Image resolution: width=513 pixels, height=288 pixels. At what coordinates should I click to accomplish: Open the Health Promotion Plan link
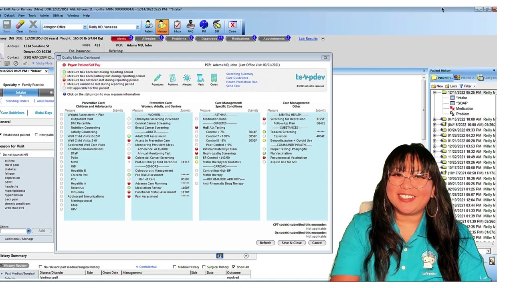(242, 82)
